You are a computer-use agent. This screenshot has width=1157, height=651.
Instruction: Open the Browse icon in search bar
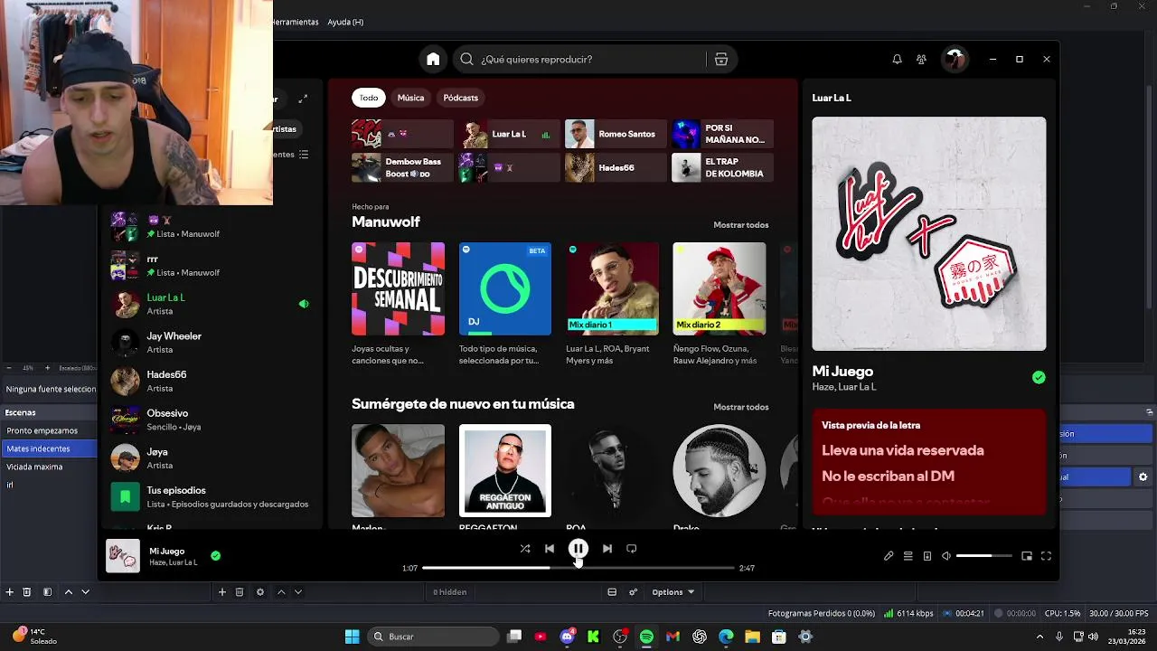pos(721,59)
